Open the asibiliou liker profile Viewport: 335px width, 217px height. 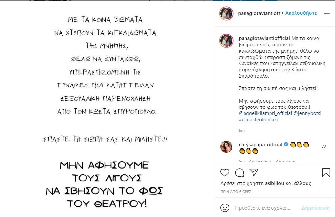click(x=274, y=183)
